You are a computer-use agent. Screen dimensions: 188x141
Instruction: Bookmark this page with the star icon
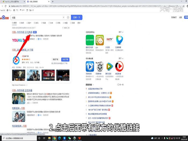click(183, 6)
